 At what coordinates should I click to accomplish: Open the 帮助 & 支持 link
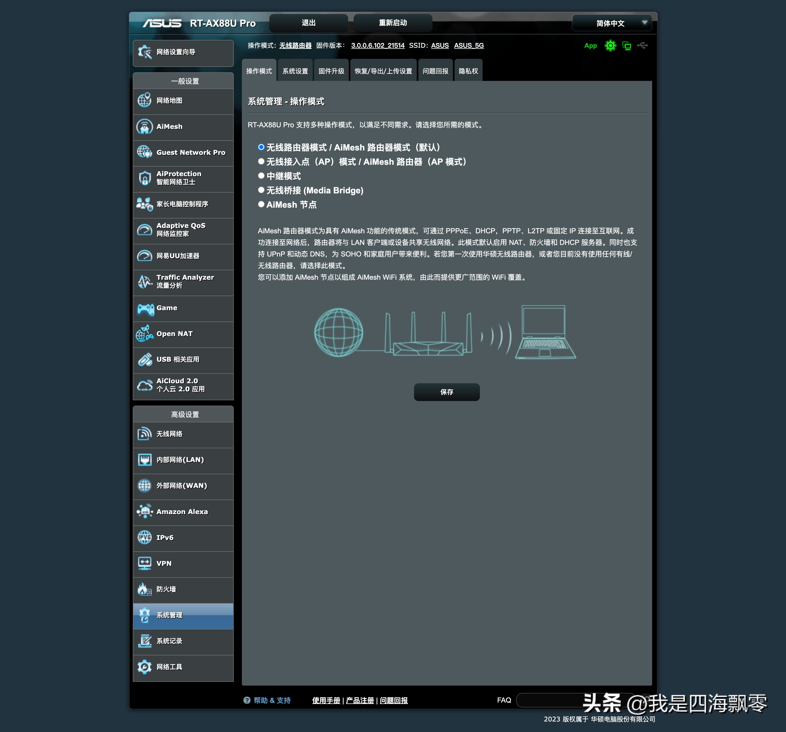point(272,700)
